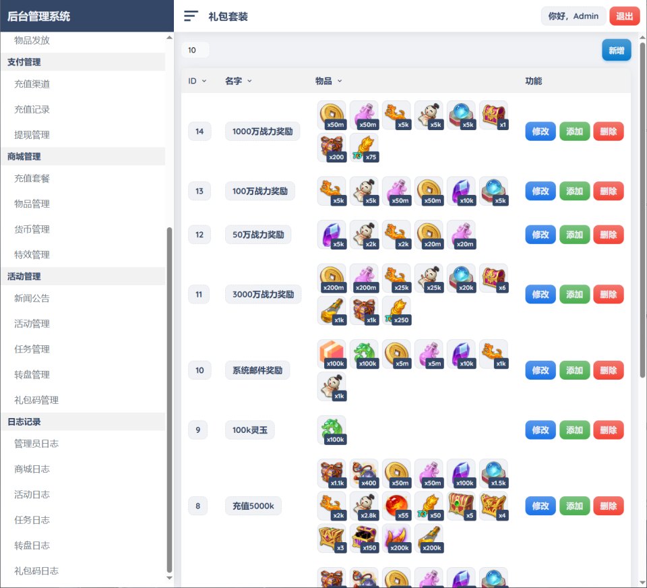Click orange cube x100k in 系统邮件奖励 row
Screen dimensions: 647x588
coord(332,354)
